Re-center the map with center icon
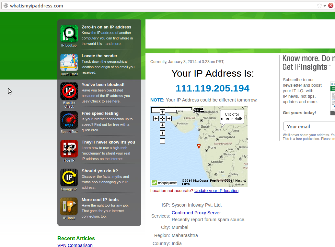The height and width of the screenshot is (247, 335). (162, 119)
